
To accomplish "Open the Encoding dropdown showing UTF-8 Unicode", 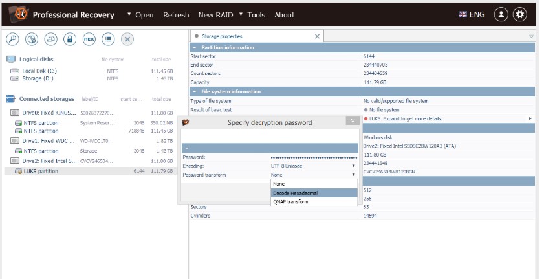I will coord(313,166).
